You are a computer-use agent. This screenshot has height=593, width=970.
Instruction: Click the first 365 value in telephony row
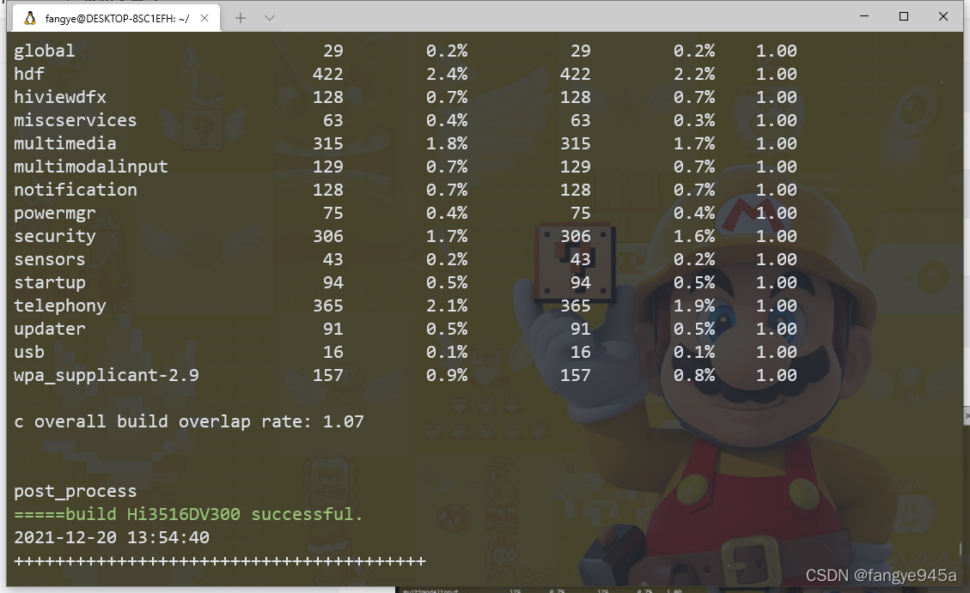(x=328, y=306)
